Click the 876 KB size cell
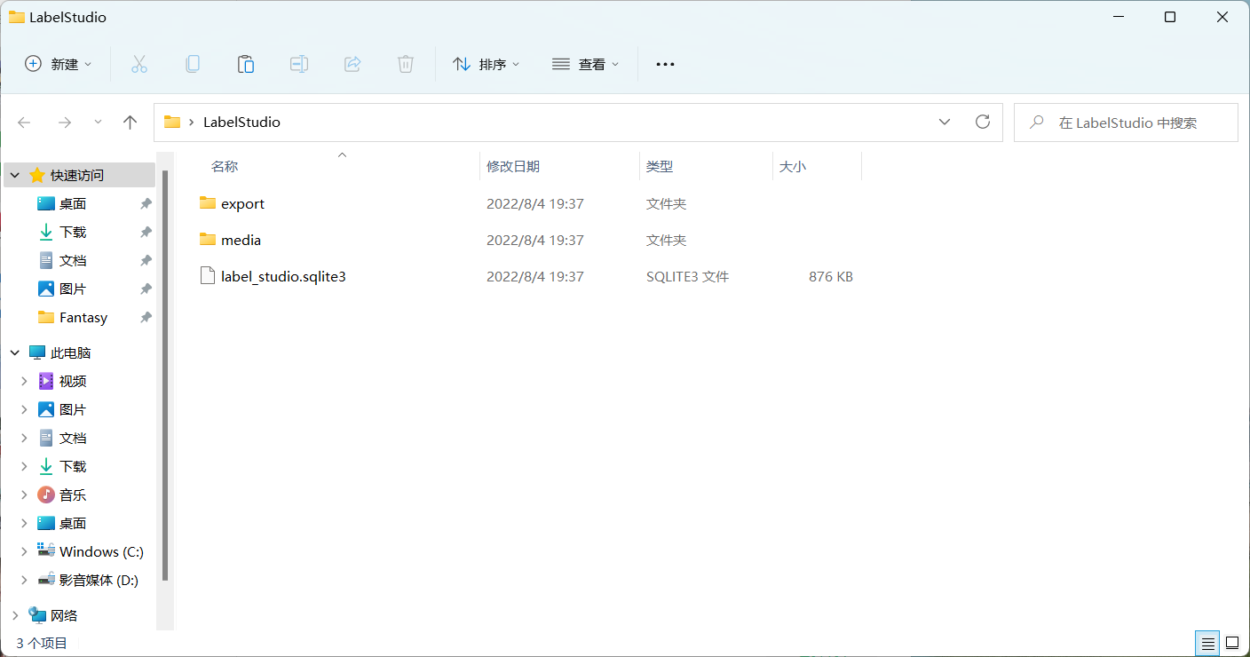Screen dimensions: 1250x657 click(x=831, y=276)
